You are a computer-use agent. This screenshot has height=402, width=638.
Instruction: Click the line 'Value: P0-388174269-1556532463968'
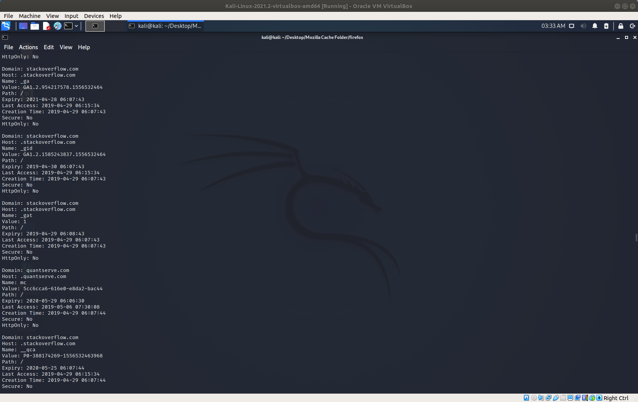point(52,356)
